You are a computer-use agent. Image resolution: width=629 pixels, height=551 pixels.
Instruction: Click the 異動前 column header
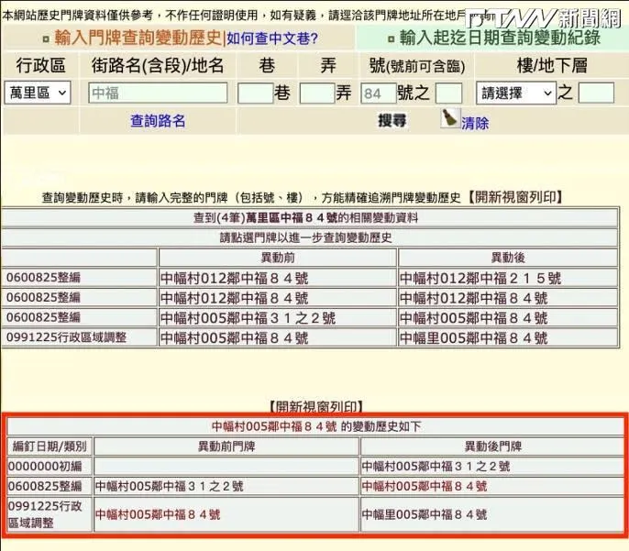(278, 258)
